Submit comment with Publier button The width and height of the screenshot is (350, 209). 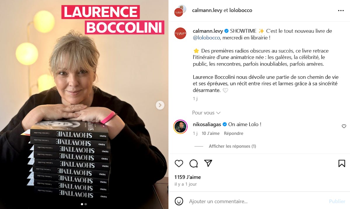point(337,201)
